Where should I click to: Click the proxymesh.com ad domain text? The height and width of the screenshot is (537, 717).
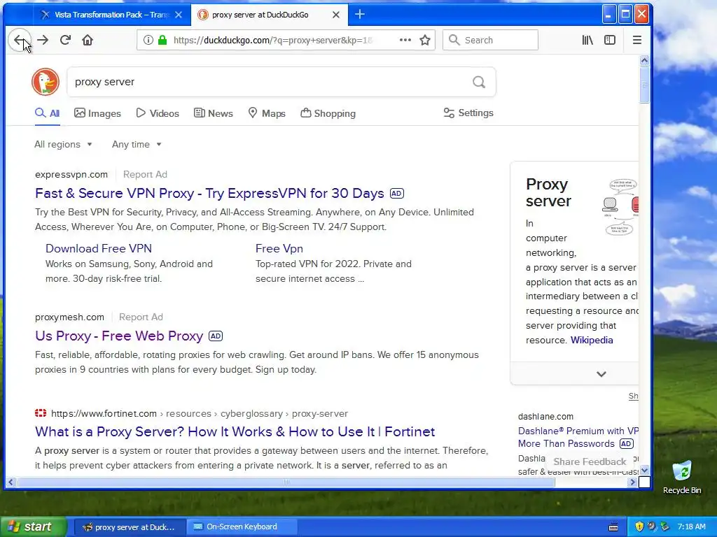pos(69,317)
